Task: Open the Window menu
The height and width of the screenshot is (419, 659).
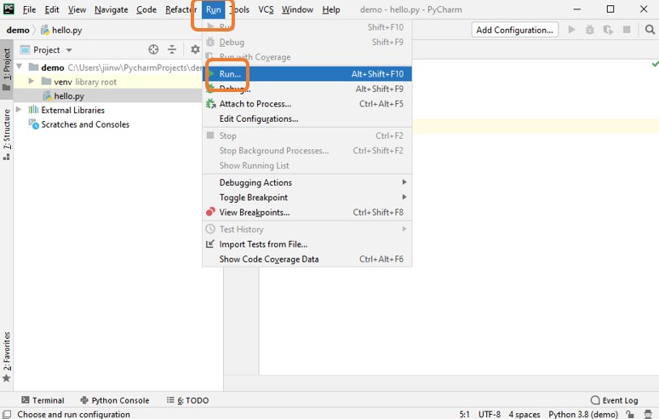Action: (x=297, y=9)
